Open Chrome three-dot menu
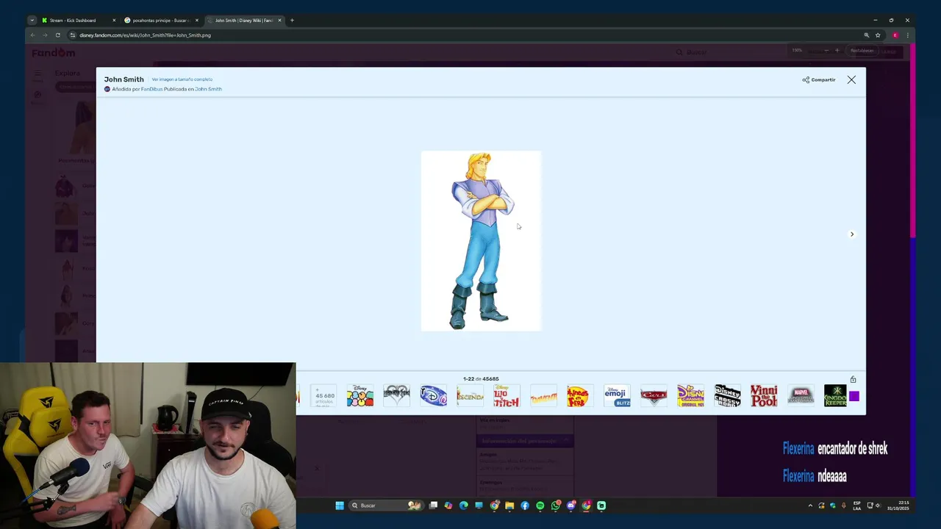This screenshot has height=529, width=941. coord(908,35)
